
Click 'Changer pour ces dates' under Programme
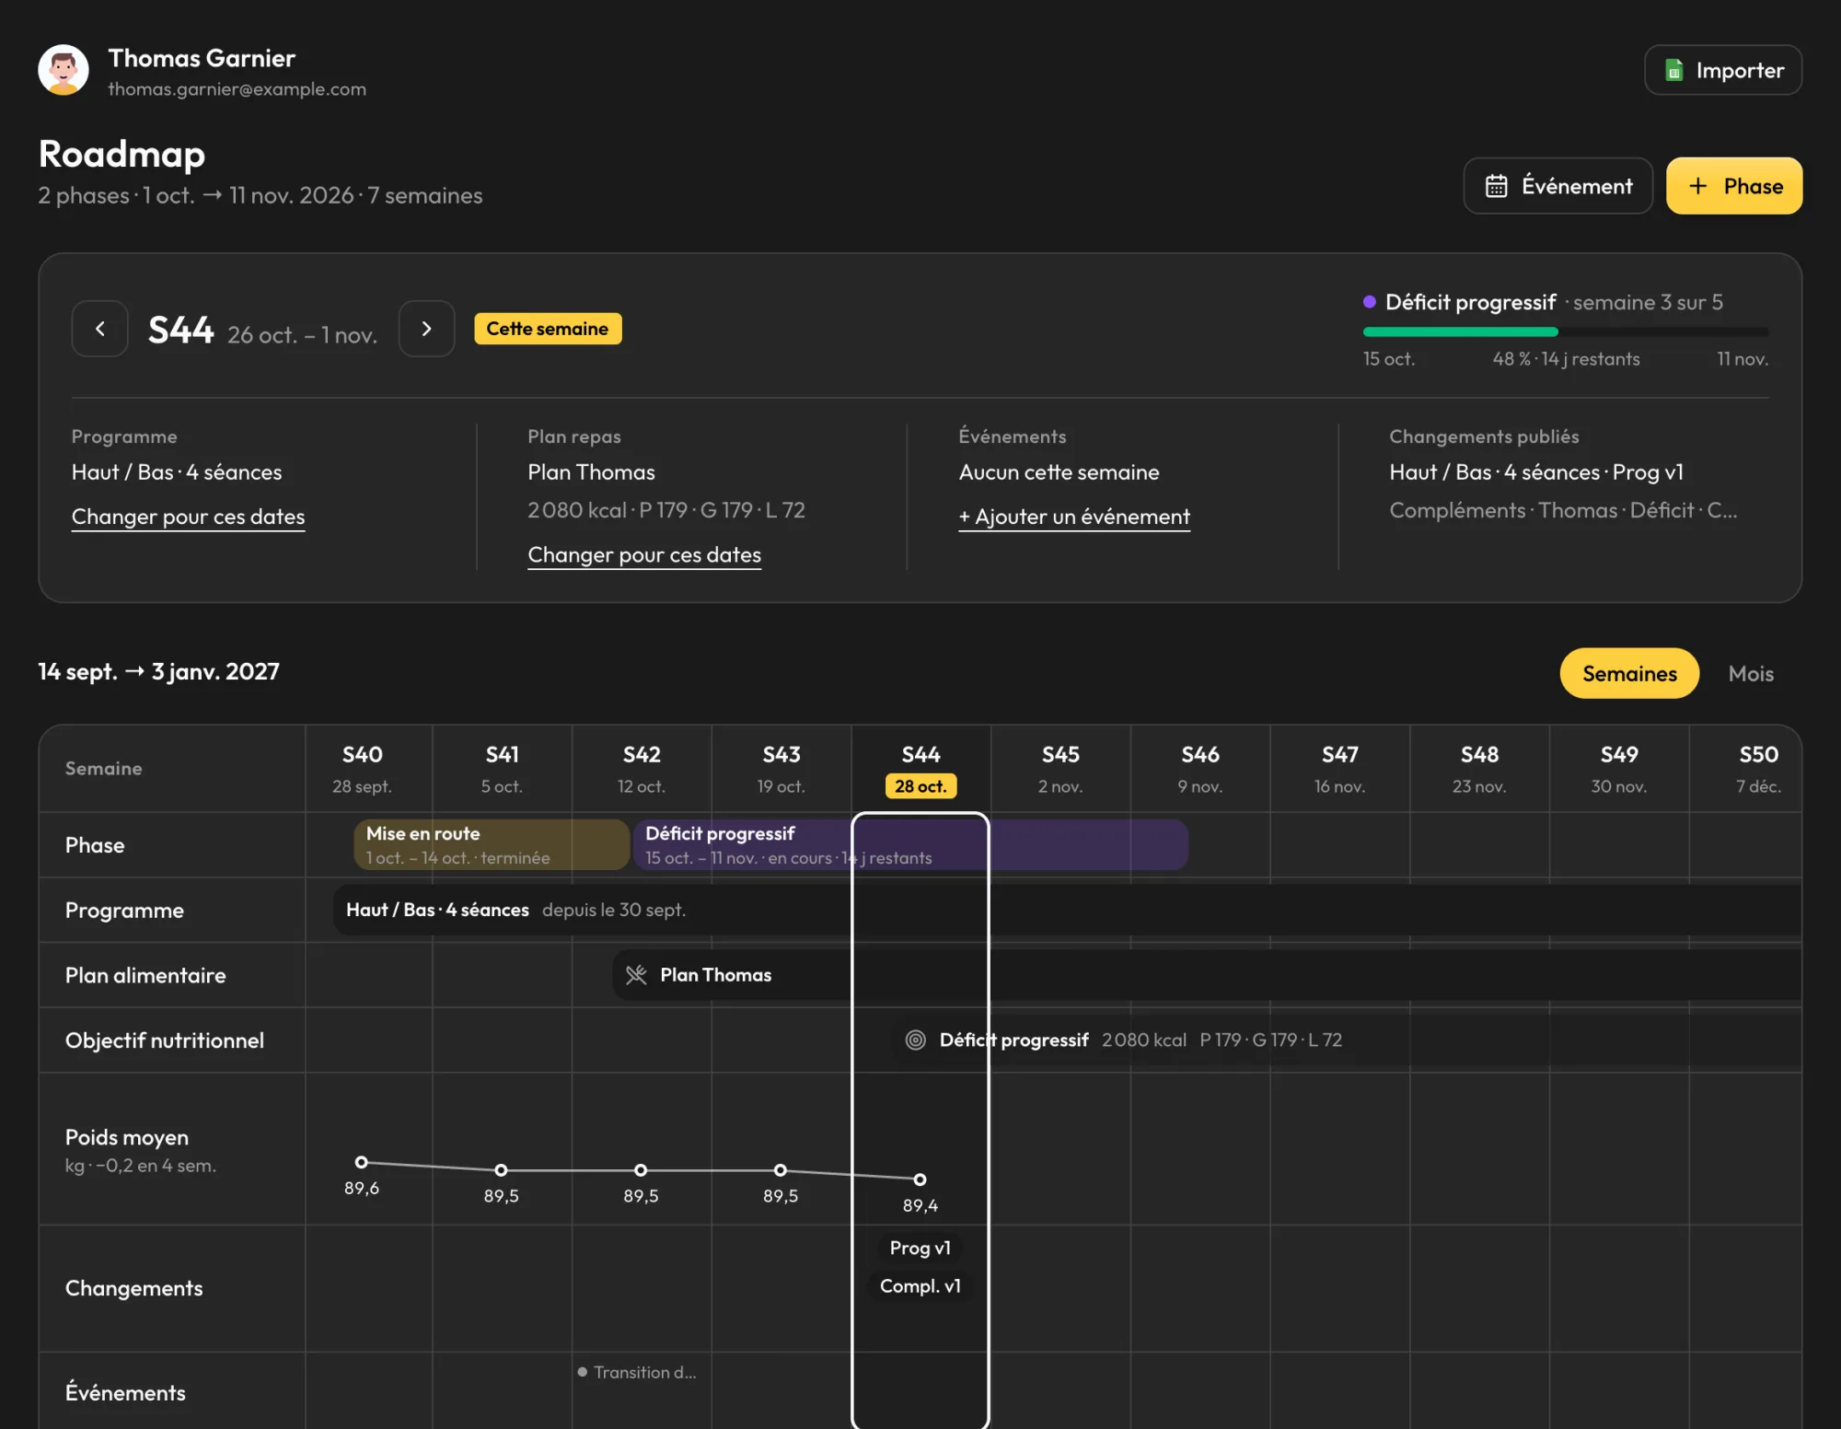click(188, 517)
